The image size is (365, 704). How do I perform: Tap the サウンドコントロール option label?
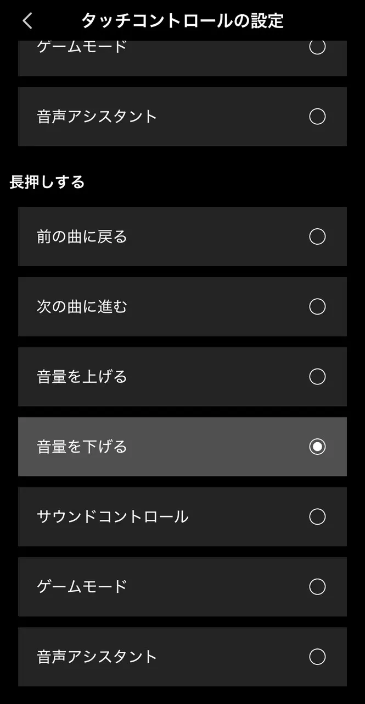[x=113, y=516]
